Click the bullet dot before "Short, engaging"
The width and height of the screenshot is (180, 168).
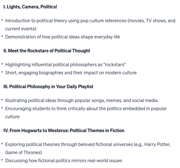click(x=2, y=72)
